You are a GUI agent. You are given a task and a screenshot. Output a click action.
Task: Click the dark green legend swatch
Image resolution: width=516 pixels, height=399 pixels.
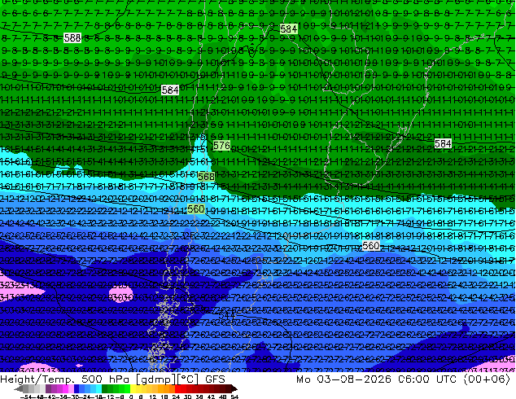click(104, 389)
